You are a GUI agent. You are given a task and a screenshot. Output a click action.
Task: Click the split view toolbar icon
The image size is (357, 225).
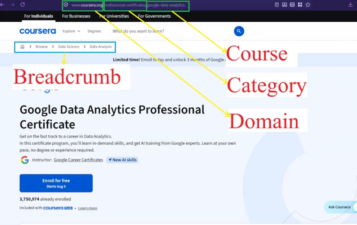pyautogui.click(x=292, y=5)
